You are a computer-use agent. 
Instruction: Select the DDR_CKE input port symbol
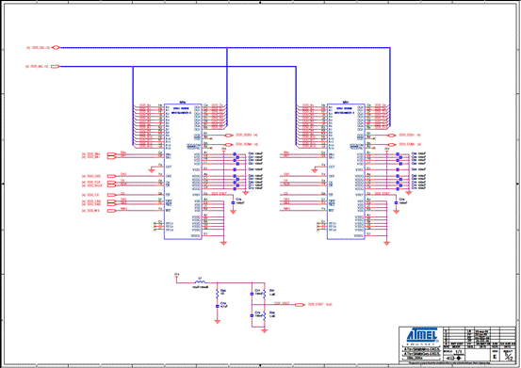pyautogui.click(x=111, y=176)
